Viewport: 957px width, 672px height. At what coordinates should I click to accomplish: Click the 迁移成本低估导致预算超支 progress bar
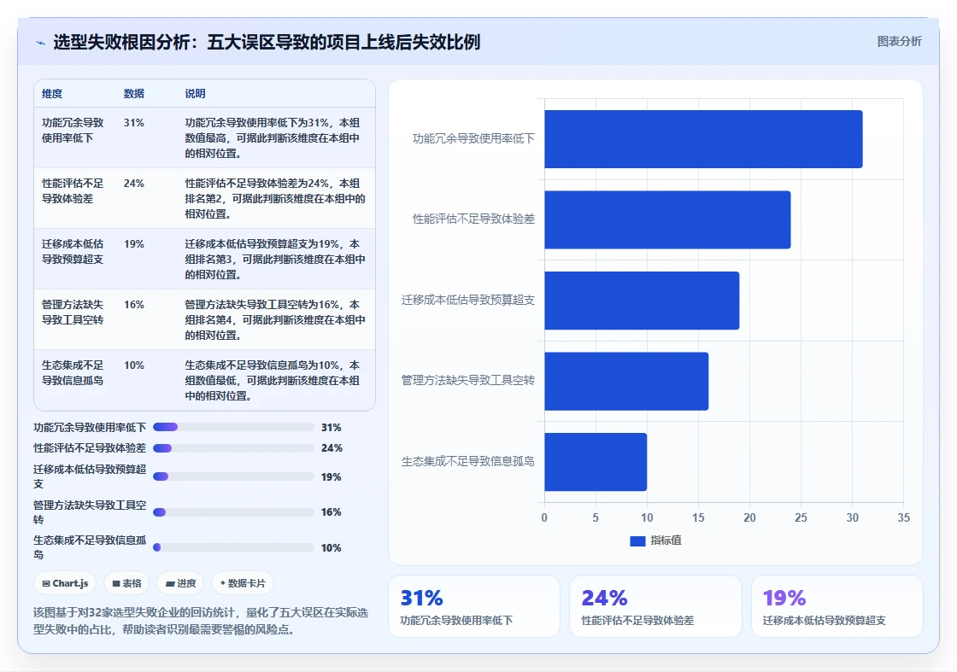coord(233,476)
